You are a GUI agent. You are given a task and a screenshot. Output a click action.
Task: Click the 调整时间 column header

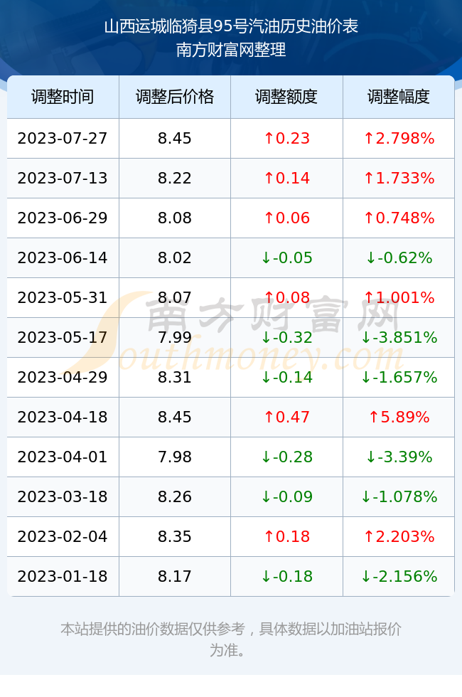pos(63,97)
